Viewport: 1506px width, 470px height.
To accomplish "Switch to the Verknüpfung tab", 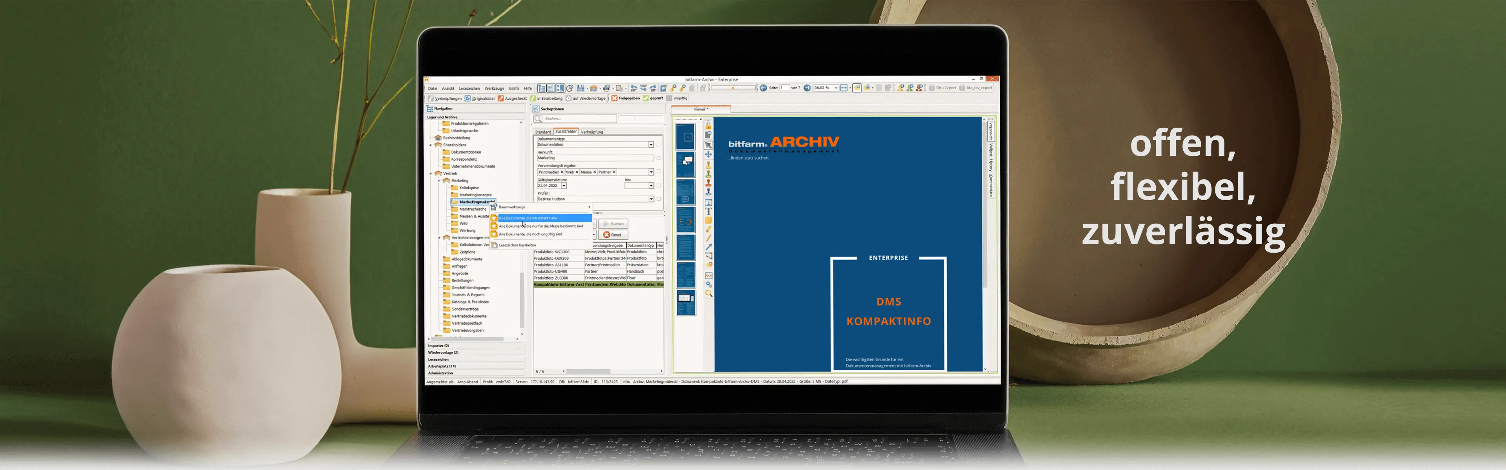I will pos(592,132).
